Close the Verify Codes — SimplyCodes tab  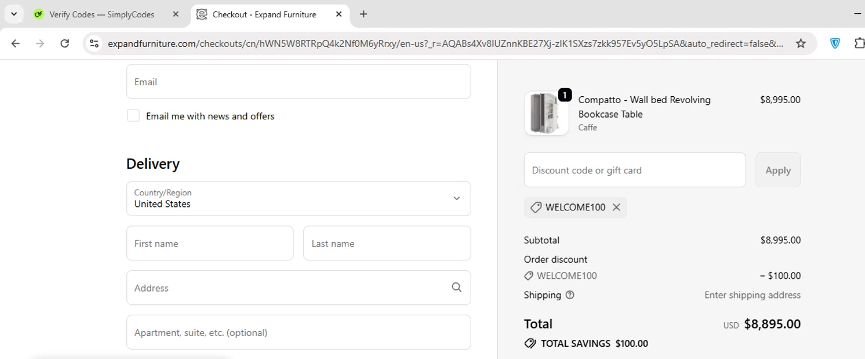coord(176,14)
